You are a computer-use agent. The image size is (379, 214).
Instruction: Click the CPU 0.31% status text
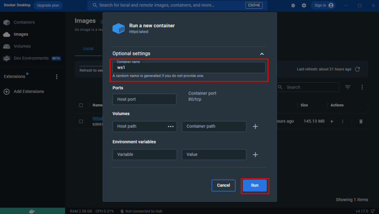104,211
